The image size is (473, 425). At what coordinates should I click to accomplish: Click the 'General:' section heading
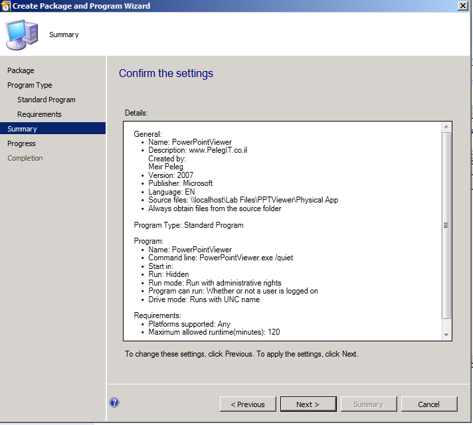[x=147, y=134]
